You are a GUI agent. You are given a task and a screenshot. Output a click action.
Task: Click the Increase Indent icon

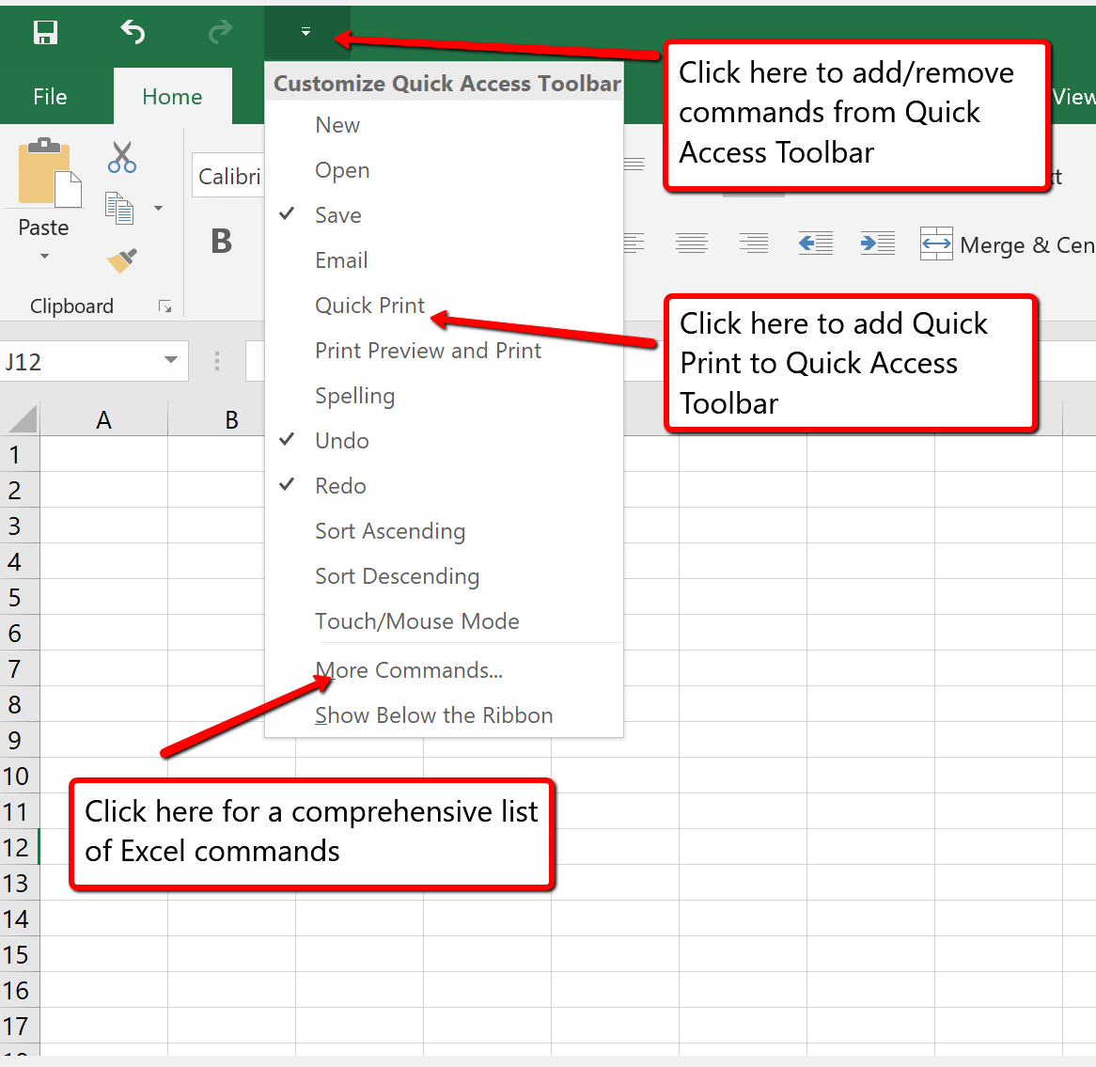tap(877, 243)
